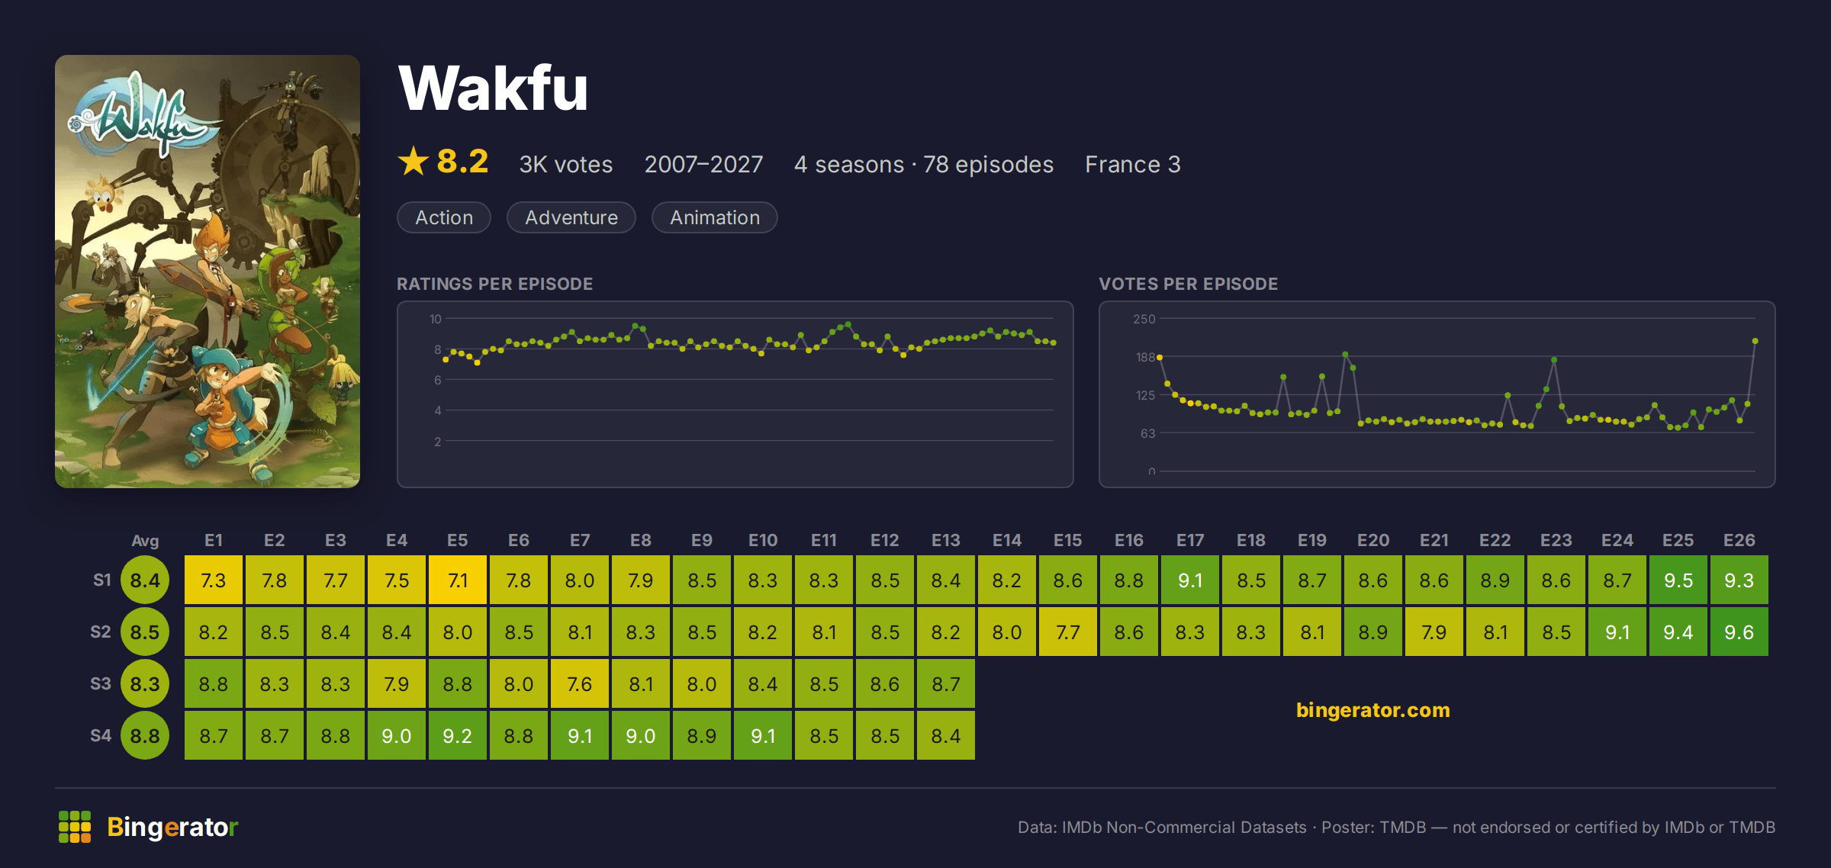The height and width of the screenshot is (868, 1831).
Task: Select the Action genre tag
Action: 444,217
